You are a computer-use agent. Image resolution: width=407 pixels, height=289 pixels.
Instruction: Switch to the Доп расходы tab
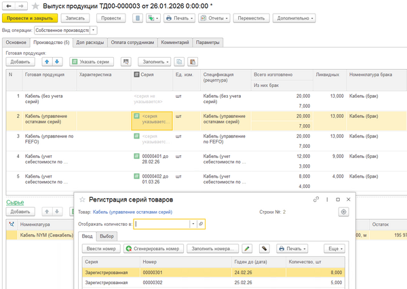point(90,42)
